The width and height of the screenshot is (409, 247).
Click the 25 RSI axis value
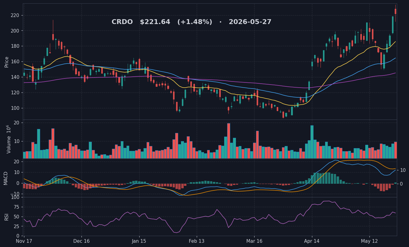(x=16, y=227)
